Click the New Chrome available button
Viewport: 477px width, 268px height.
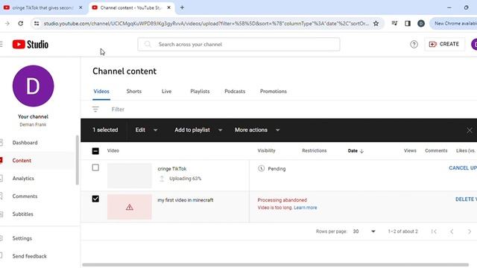[x=454, y=23]
